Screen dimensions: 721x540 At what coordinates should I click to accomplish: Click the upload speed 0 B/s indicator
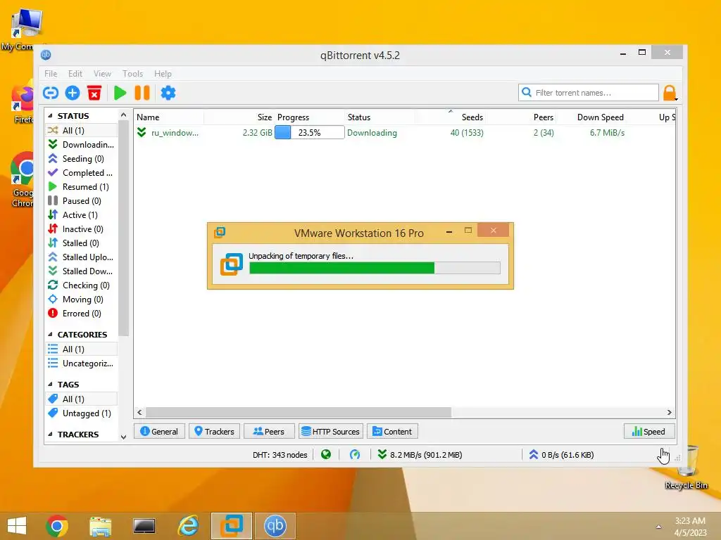point(561,455)
